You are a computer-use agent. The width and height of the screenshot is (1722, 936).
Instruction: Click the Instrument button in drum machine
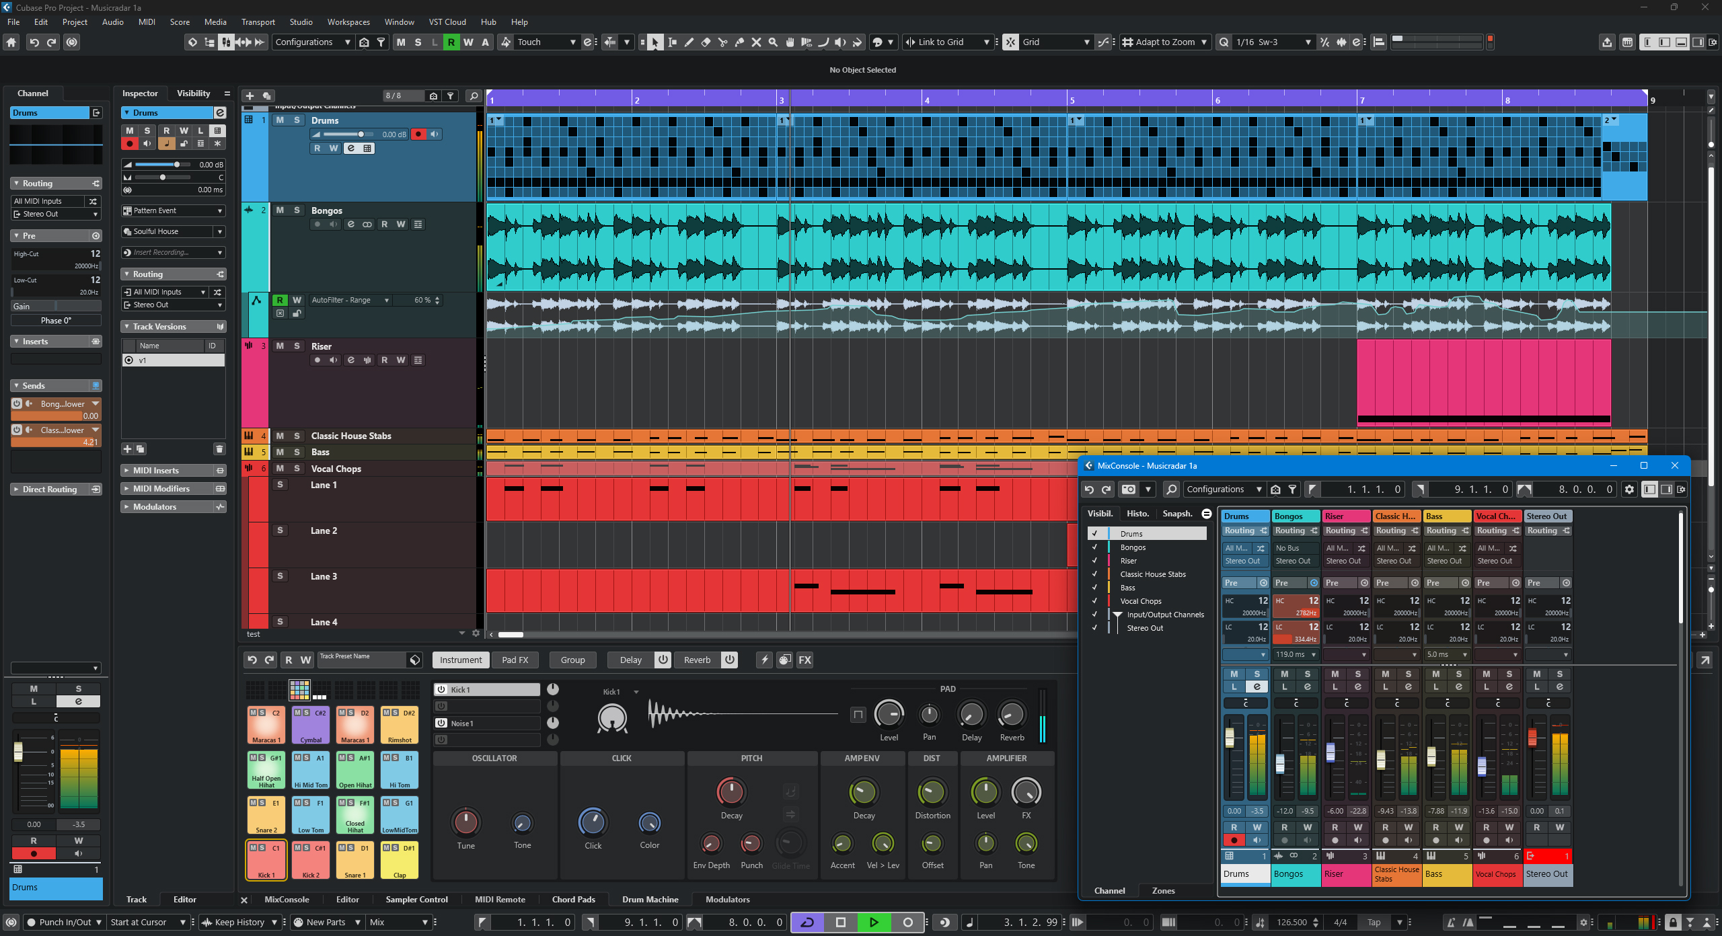461,660
